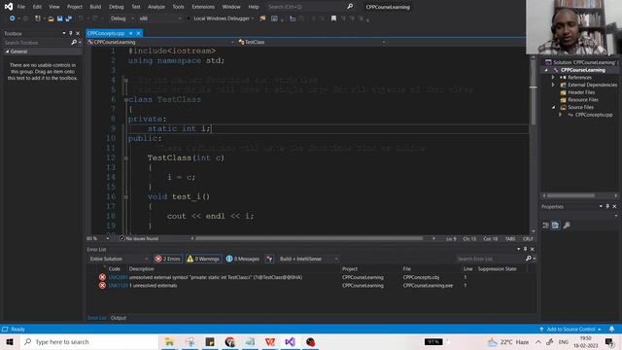
Task: Click the new project toolbar icon
Action: 38,18
